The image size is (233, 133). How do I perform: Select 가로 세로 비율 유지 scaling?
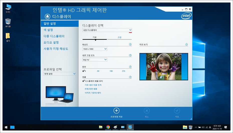pyautogui.click(x=93, y=85)
